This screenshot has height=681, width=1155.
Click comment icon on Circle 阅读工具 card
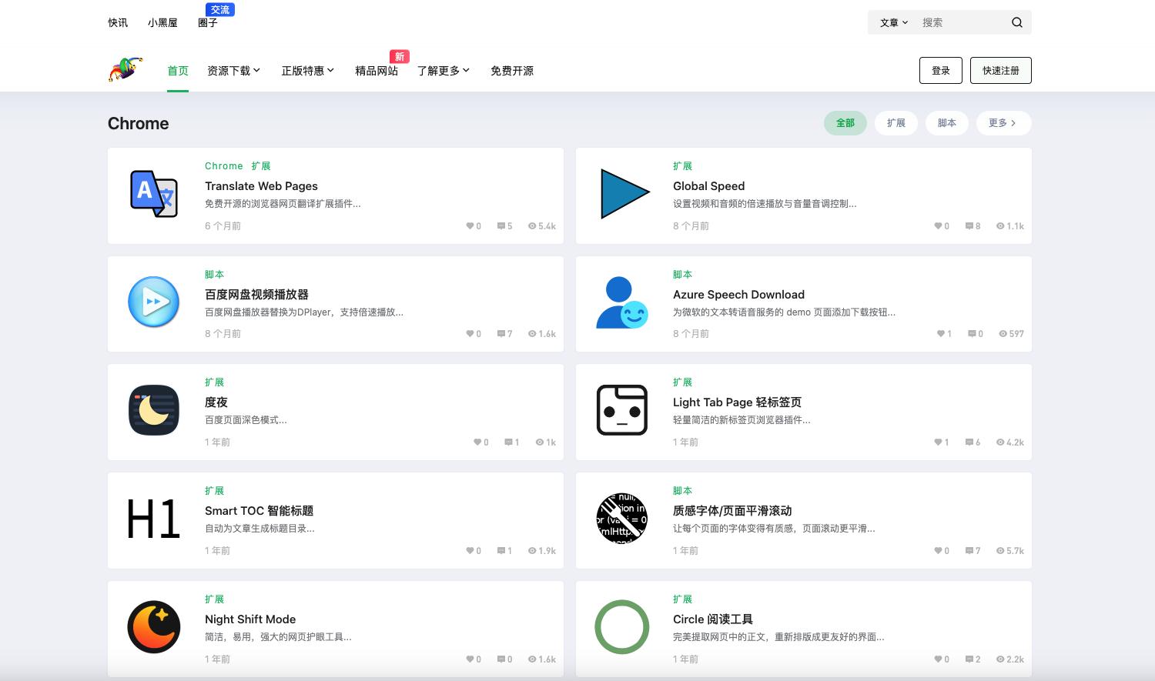pos(969,659)
